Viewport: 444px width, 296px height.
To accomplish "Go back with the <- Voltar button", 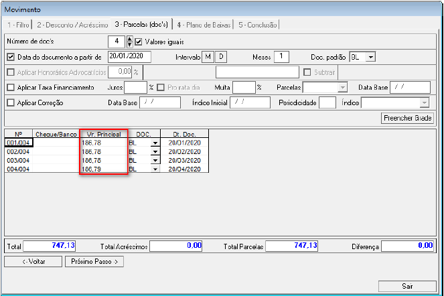I will click(x=33, y=261).
